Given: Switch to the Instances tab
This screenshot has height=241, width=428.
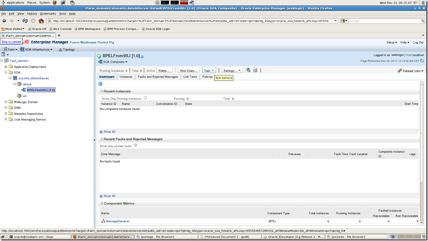Looking at the screenshot, I should pos(126,77).
